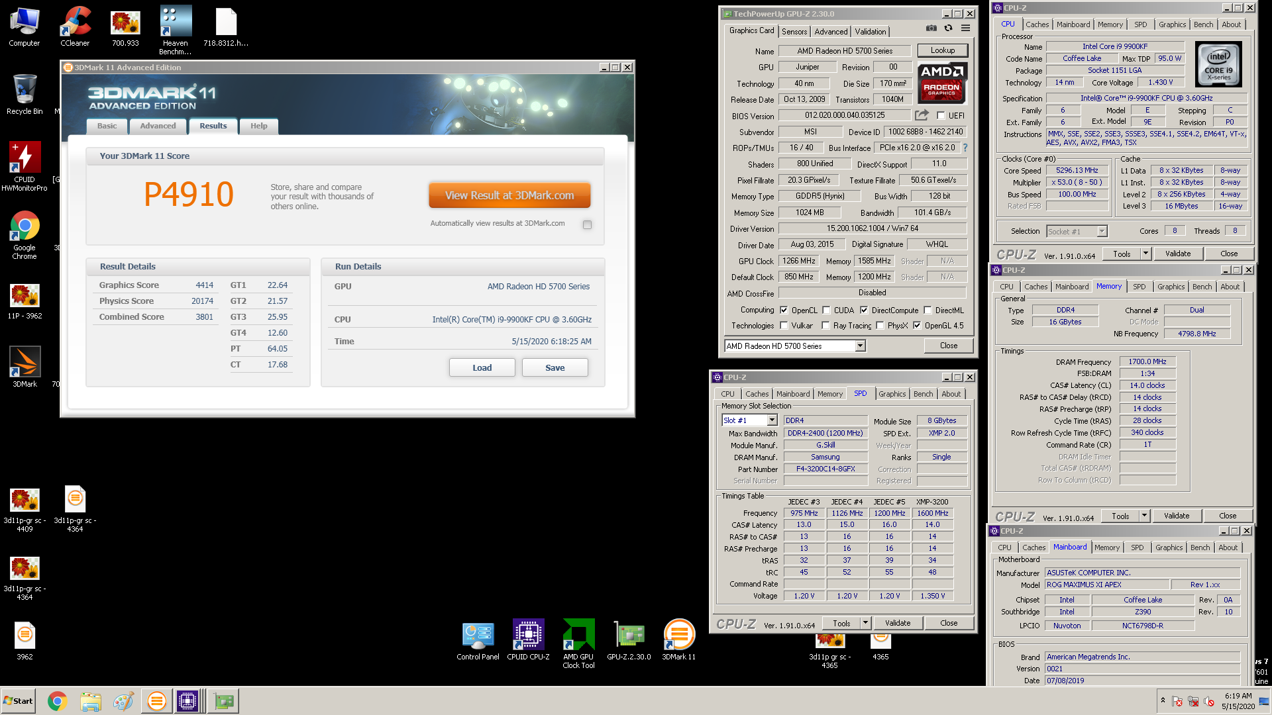
Task: Click Save button in Run Details
Action: (x=555, y=367)
